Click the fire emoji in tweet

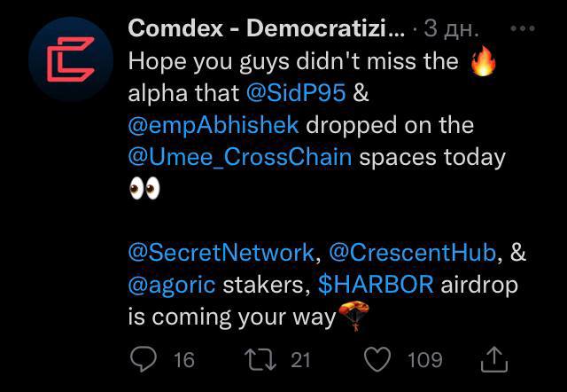pyautogui.click(x=483, y=61)
